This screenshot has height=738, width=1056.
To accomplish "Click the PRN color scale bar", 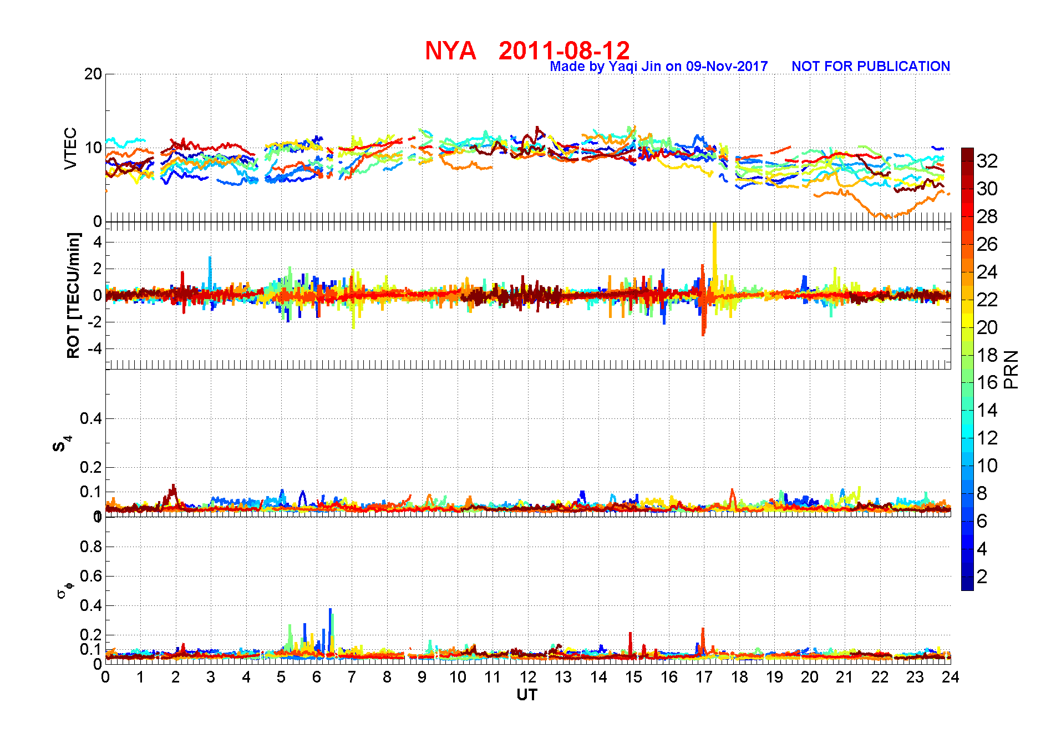I will [967, 369].
